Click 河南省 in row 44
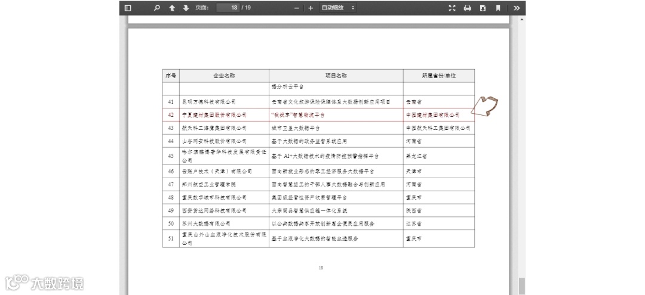 413,141
